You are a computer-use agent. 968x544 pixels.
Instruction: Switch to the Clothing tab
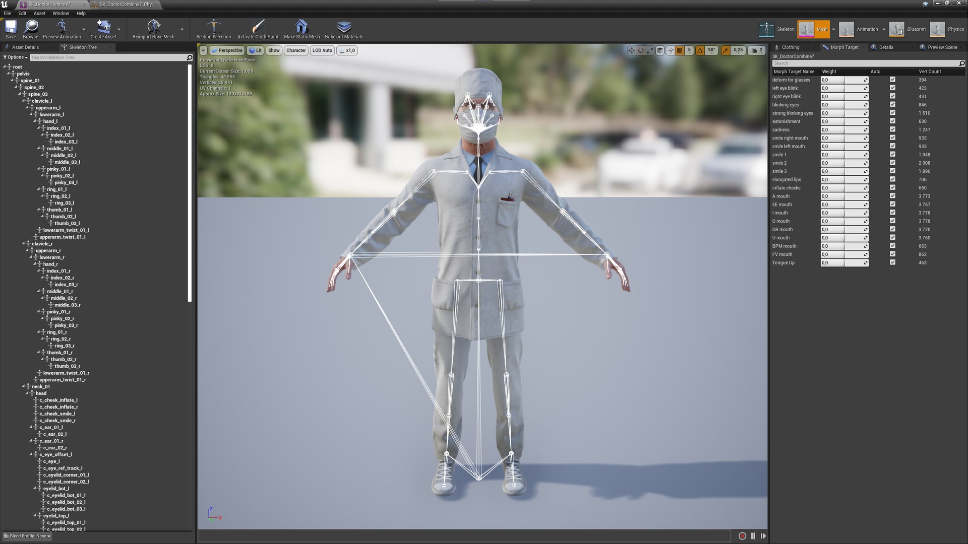pos(791,47)
